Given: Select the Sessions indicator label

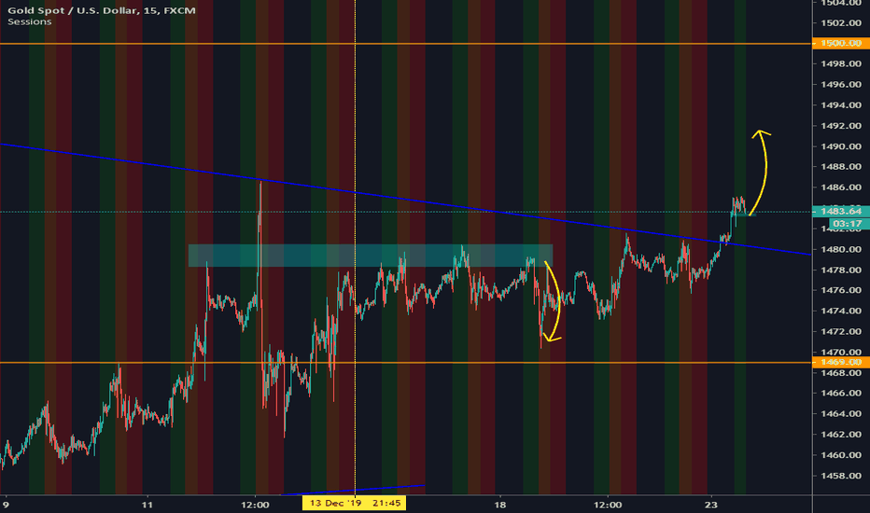Looking at the screenshot, I should coord(30,21).
